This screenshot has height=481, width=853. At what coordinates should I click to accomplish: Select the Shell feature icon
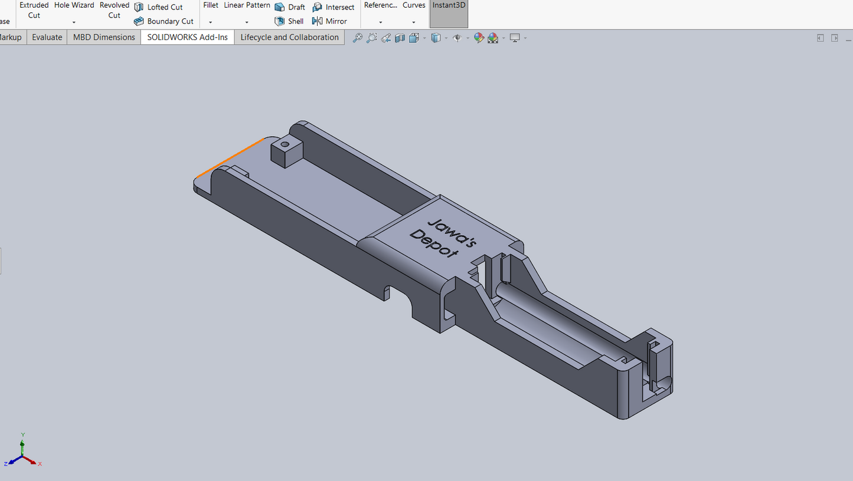280,21
